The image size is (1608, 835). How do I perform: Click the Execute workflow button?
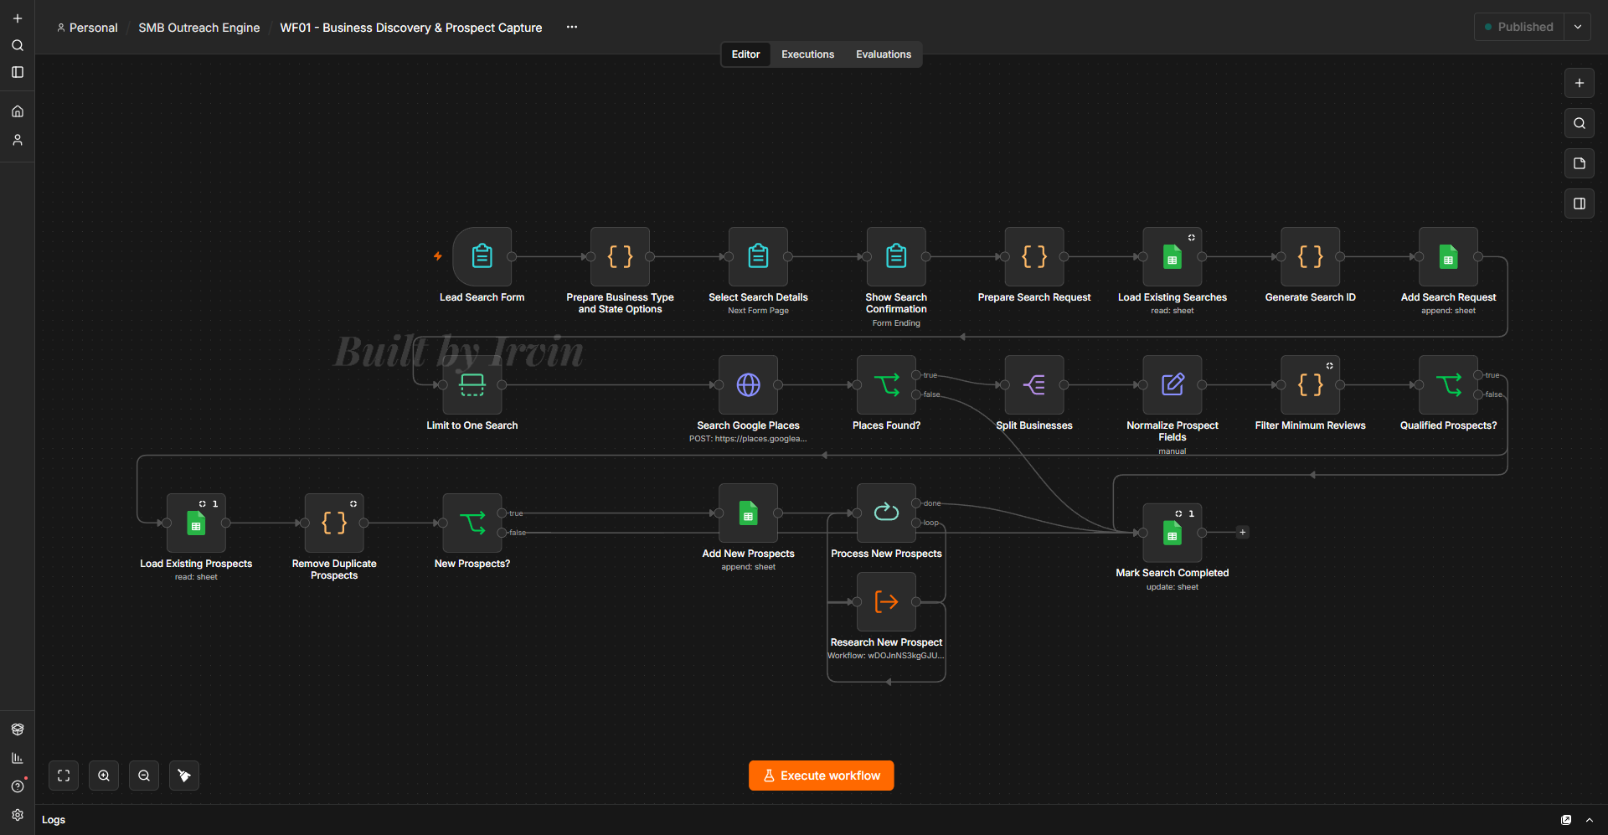click(x=821, y=776)
